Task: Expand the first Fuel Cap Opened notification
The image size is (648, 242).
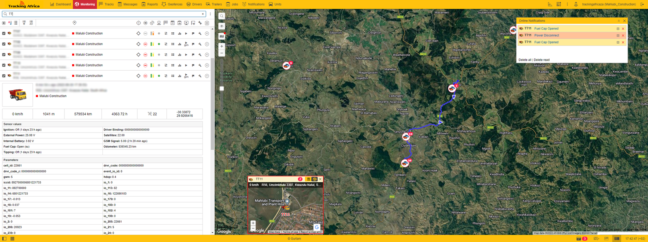Action: [x=618, y=29]
